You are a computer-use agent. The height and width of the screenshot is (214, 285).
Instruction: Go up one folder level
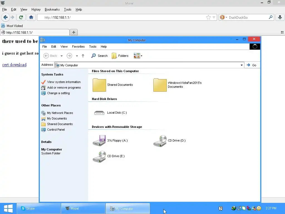[83, 56]
